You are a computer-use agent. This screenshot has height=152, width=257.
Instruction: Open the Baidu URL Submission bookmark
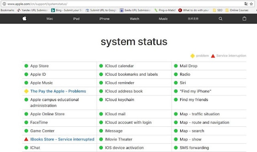point(135,10)
